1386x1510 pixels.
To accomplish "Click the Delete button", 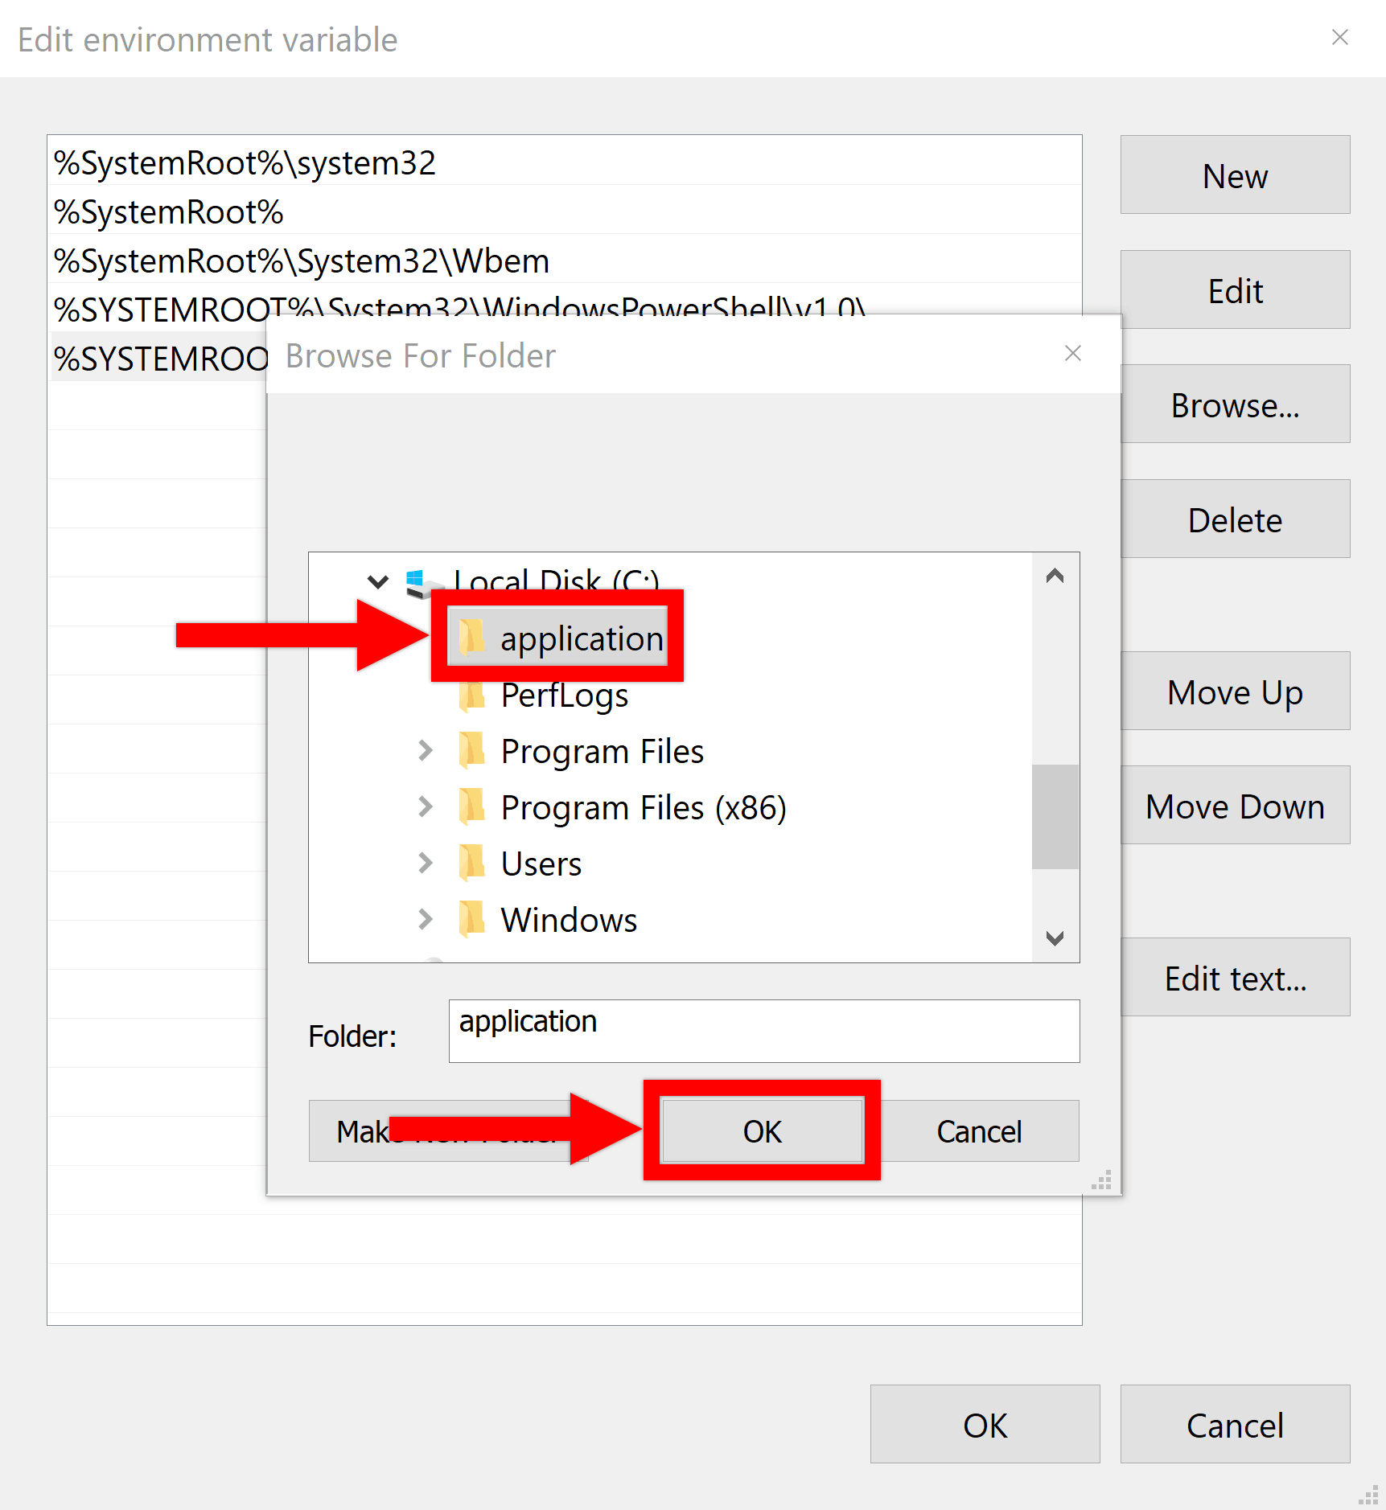I will coord(1234,519).
